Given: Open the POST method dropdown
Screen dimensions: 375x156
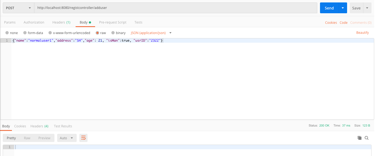Looking at the screenshot, I should coord(18,8).
